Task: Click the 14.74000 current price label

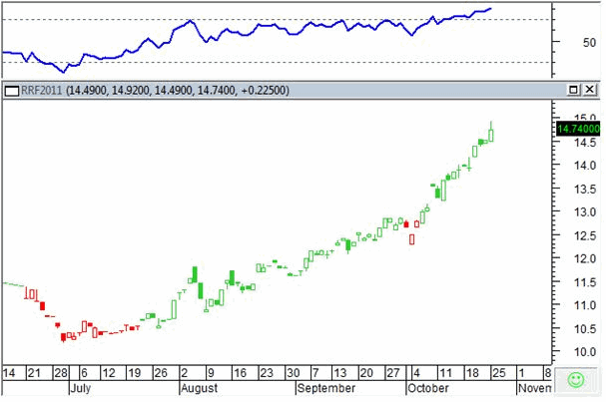Action: coord(578,129)
